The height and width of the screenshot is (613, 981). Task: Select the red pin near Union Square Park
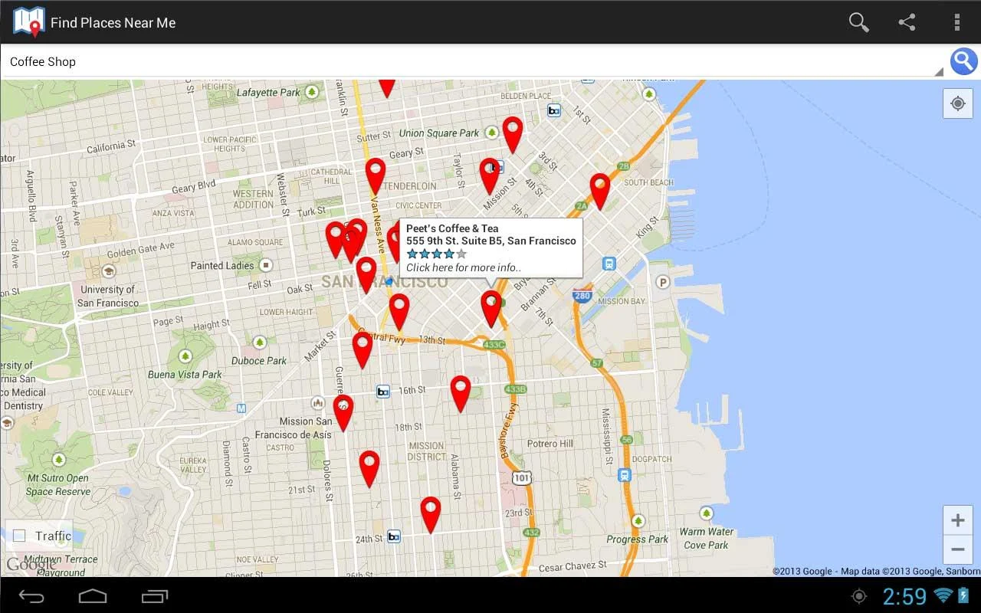[x=512, y=134]
